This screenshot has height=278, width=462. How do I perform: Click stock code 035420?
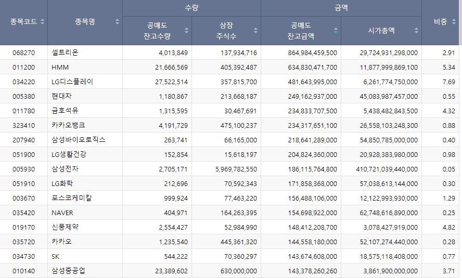(x=23, y=213)
